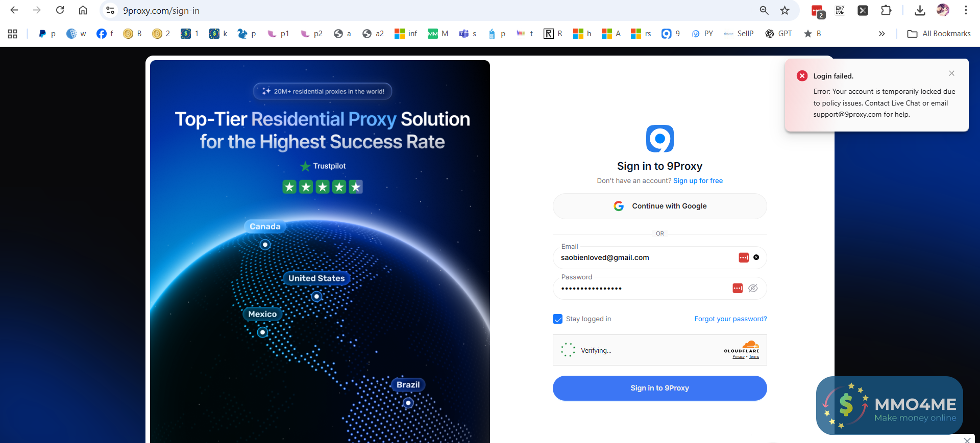The image size is (980, 443).
Task: Open the dark X extension icon
Action: click(x=863, y=10)
